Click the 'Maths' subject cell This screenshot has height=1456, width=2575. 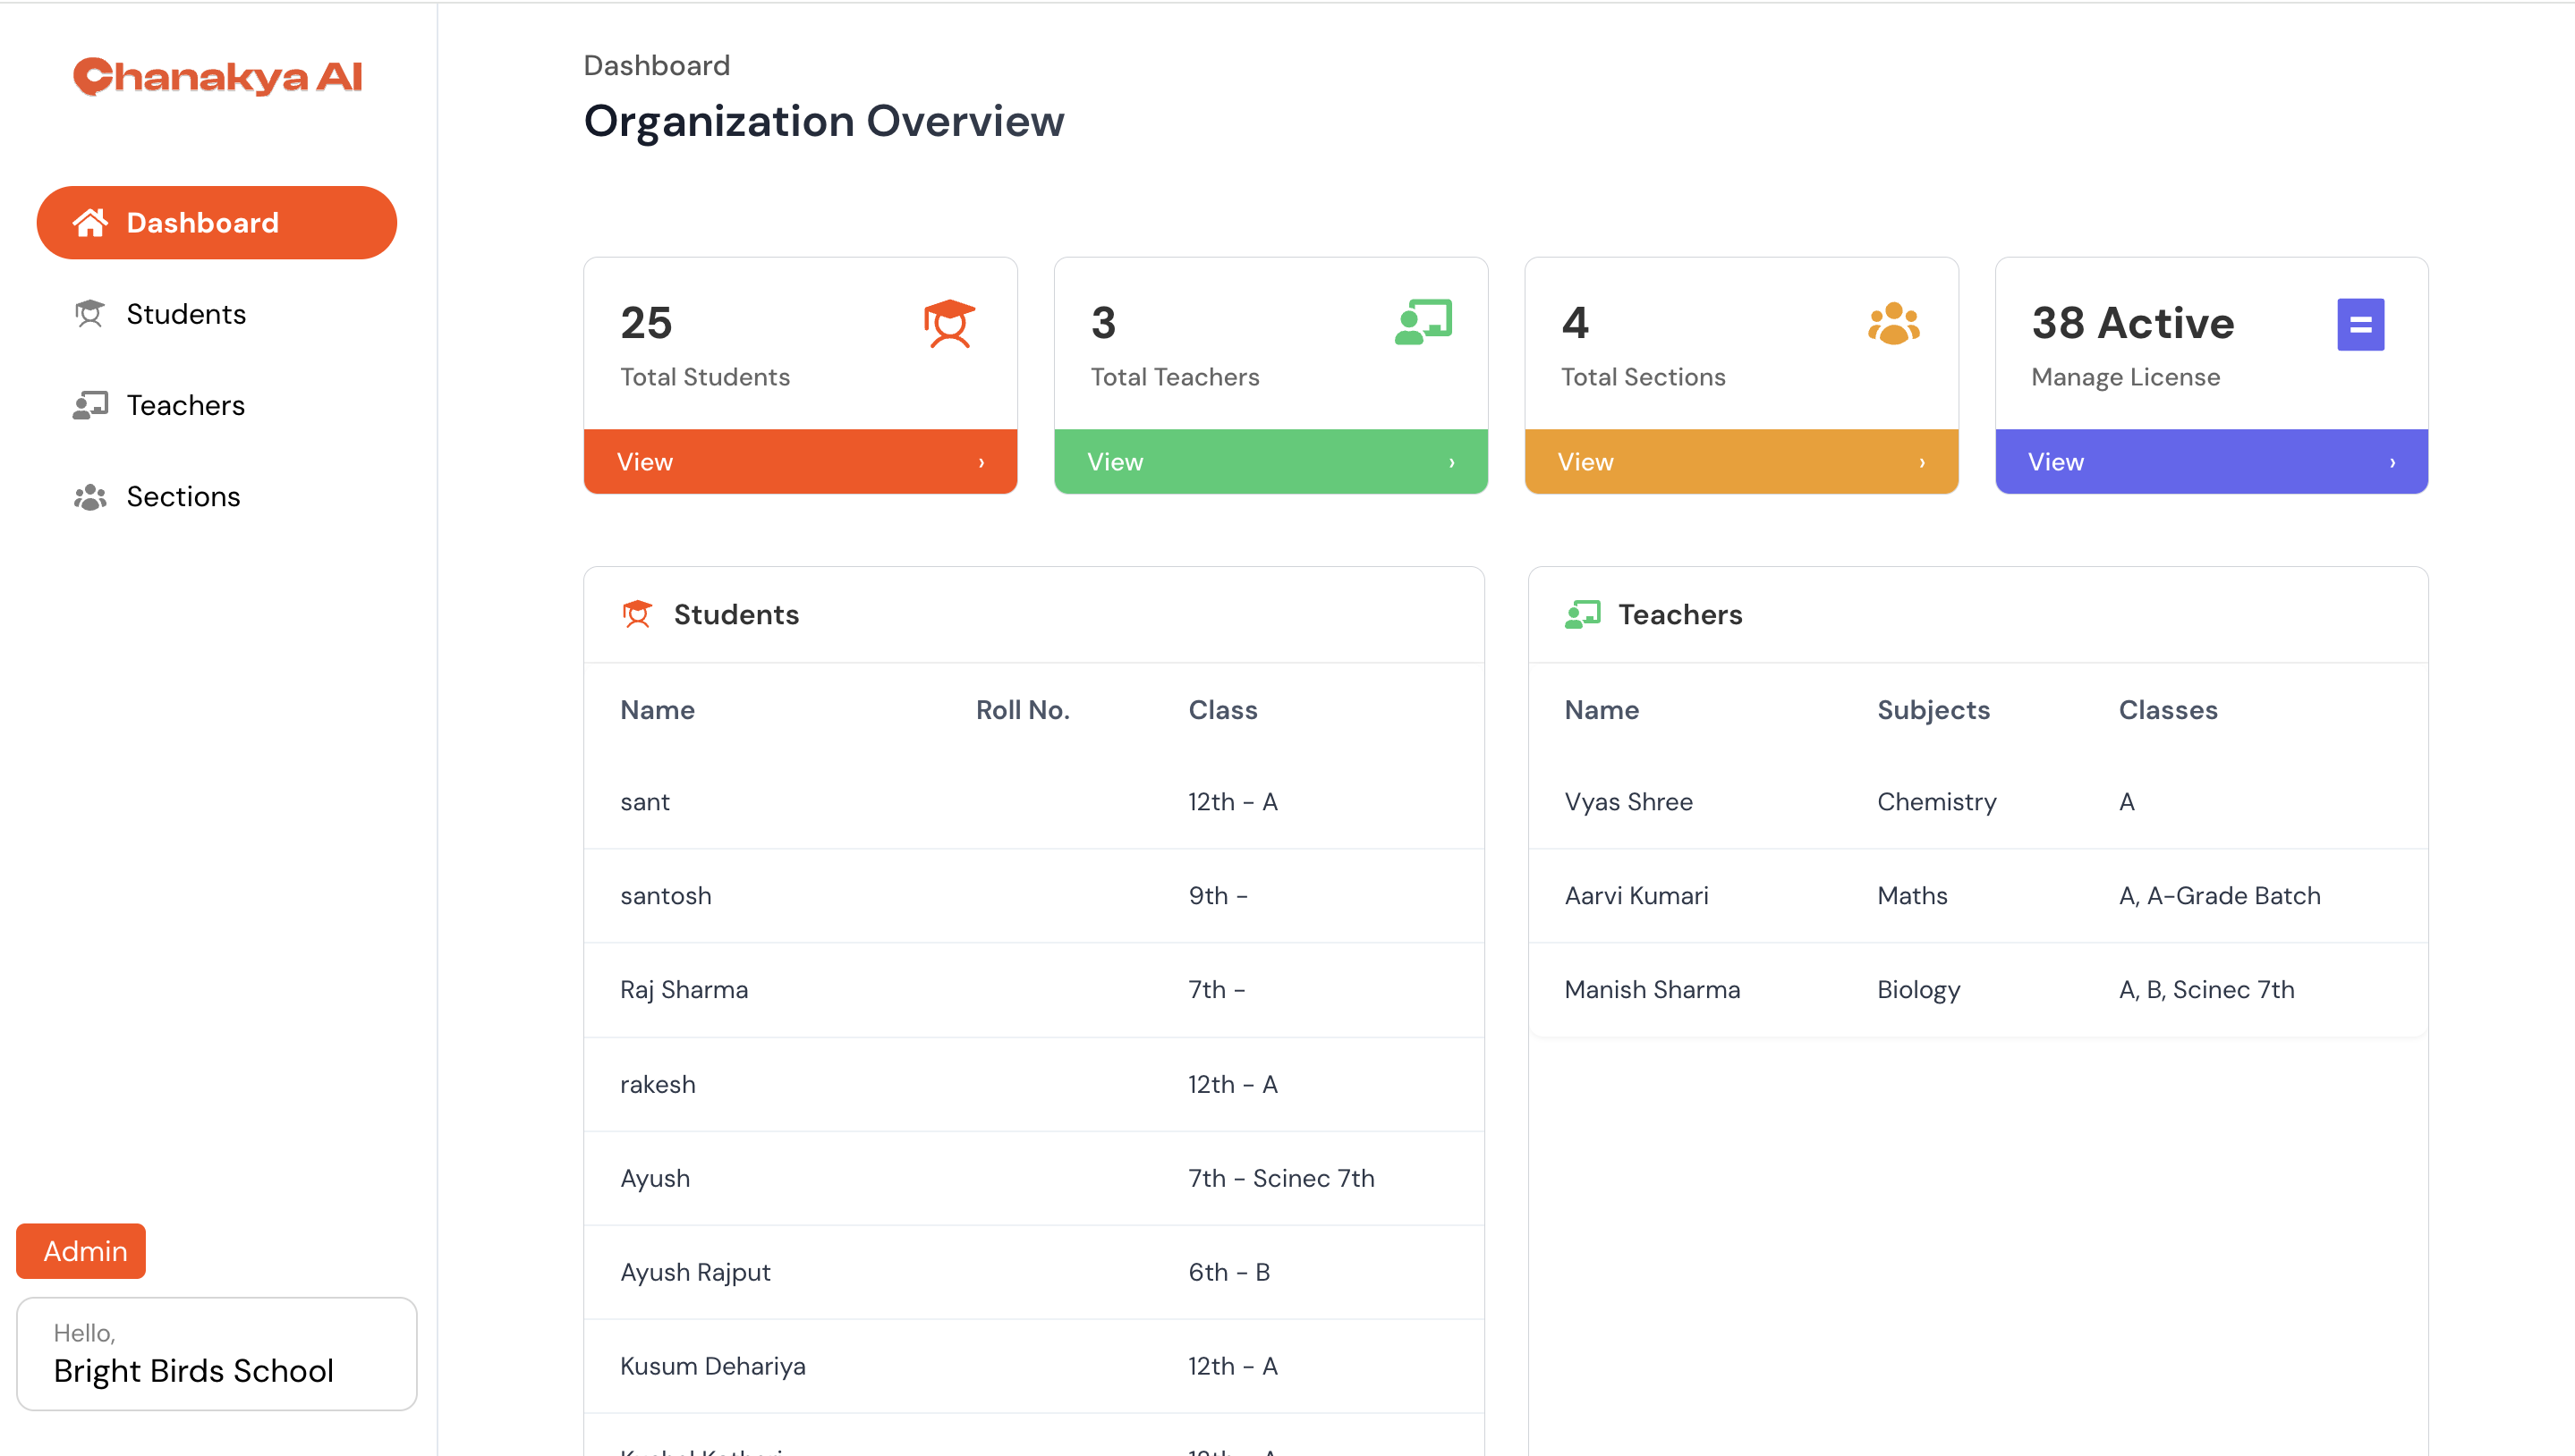tap(1912, 896)
